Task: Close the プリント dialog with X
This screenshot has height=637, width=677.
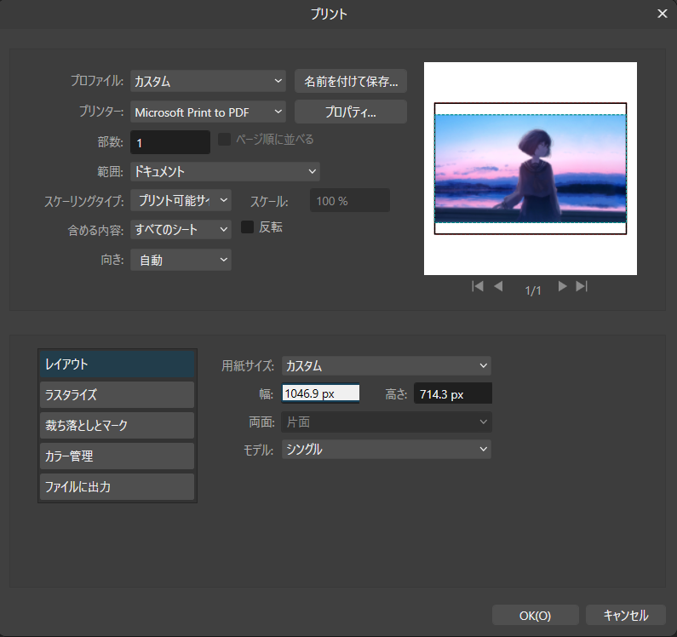Action: pyautogui.click(x=662, y=14)
